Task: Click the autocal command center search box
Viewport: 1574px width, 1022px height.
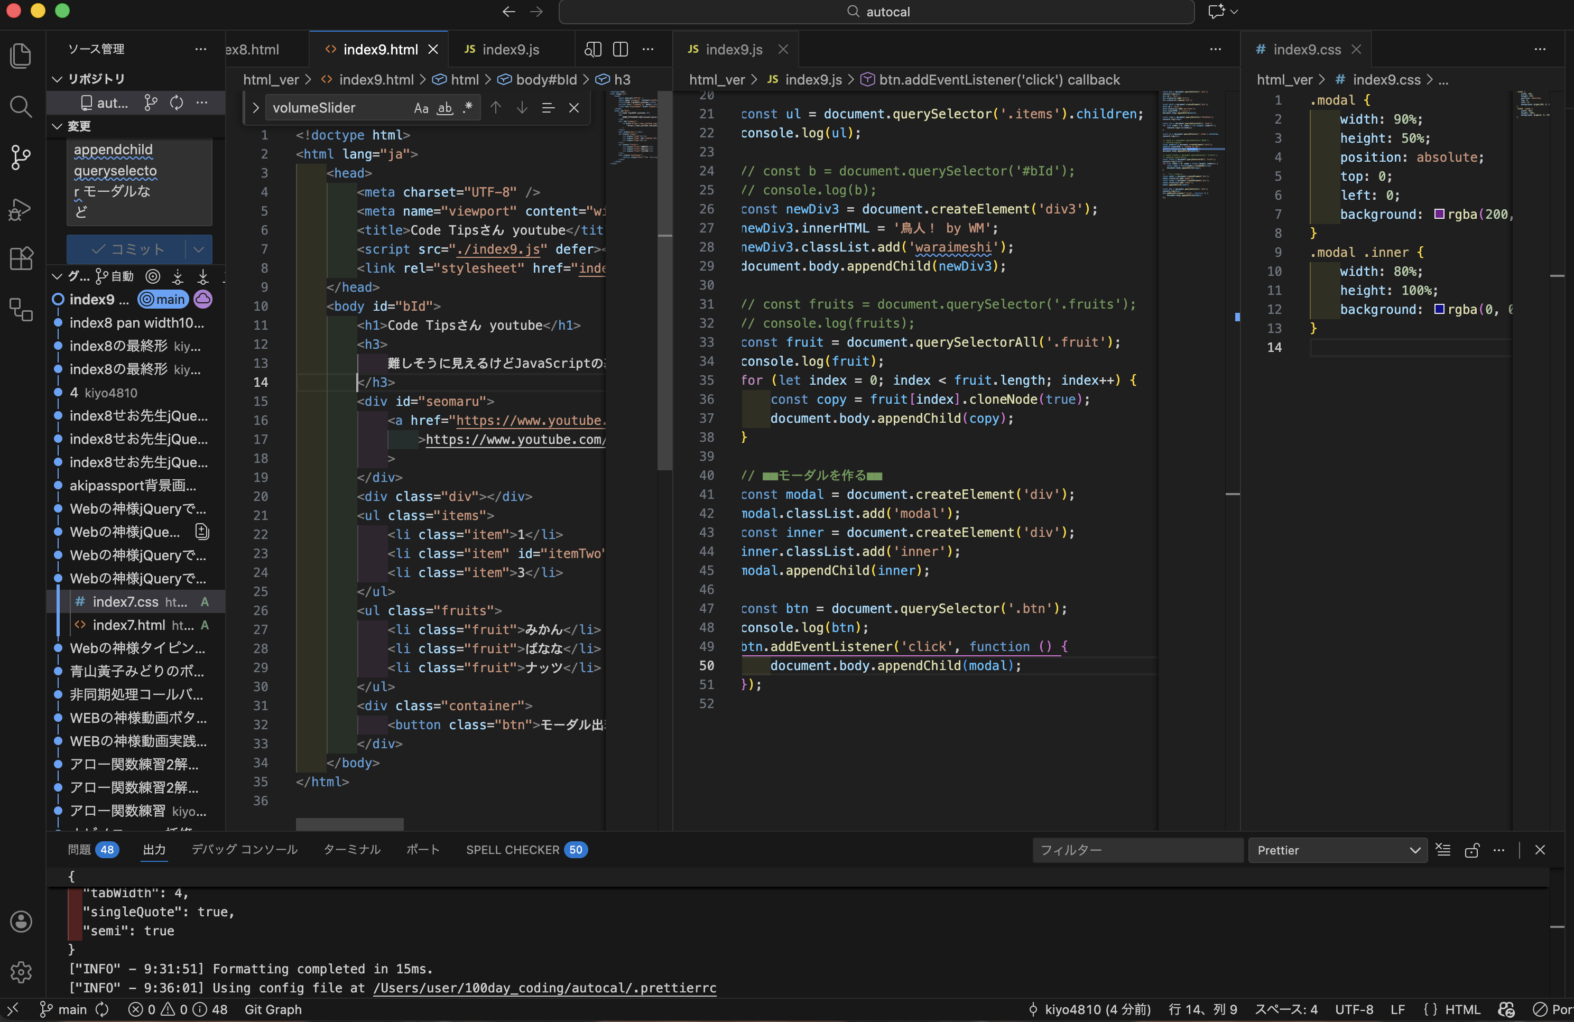Action: tap(876, 11)
